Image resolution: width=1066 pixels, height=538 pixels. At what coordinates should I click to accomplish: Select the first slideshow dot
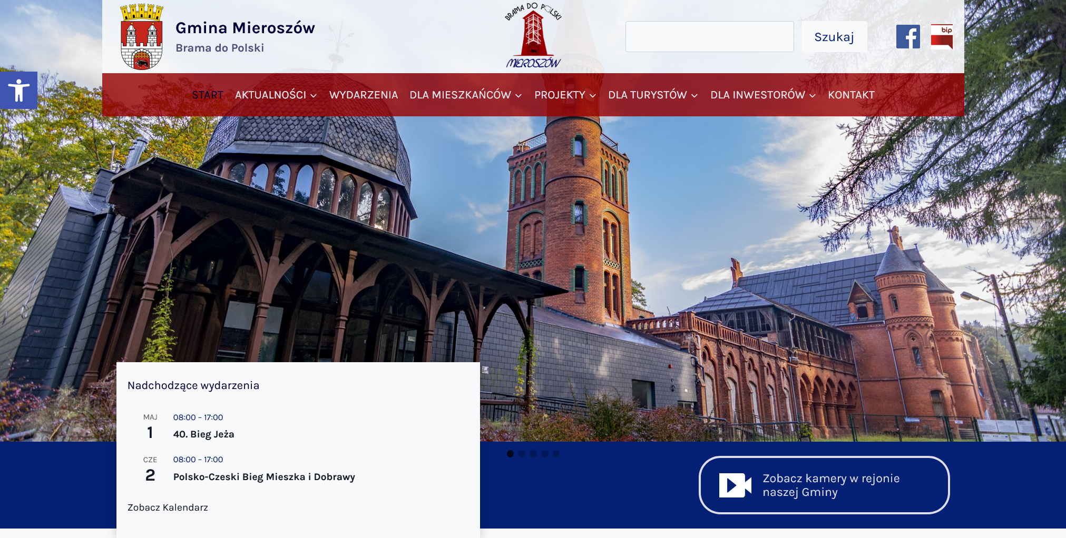510,454
